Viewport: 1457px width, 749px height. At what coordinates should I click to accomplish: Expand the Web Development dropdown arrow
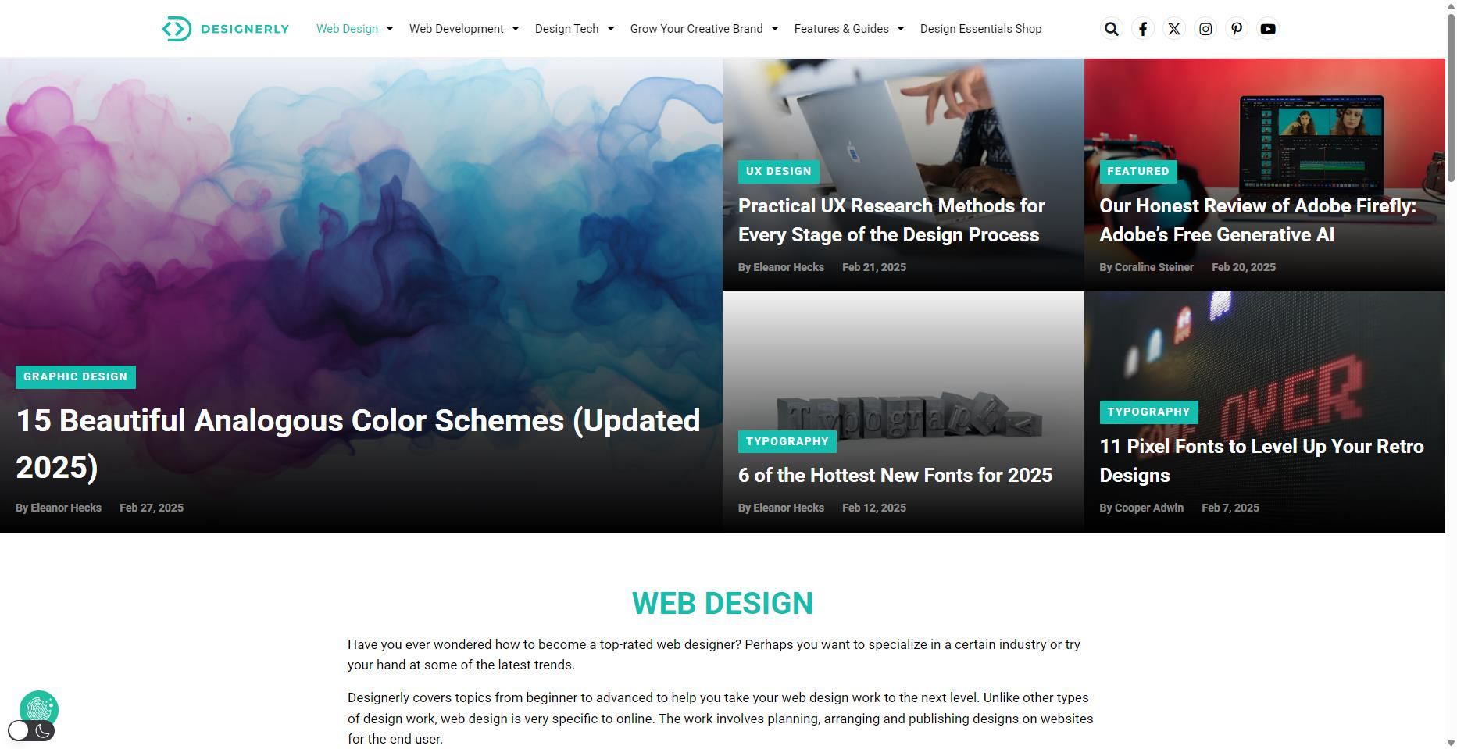[516, 29]
